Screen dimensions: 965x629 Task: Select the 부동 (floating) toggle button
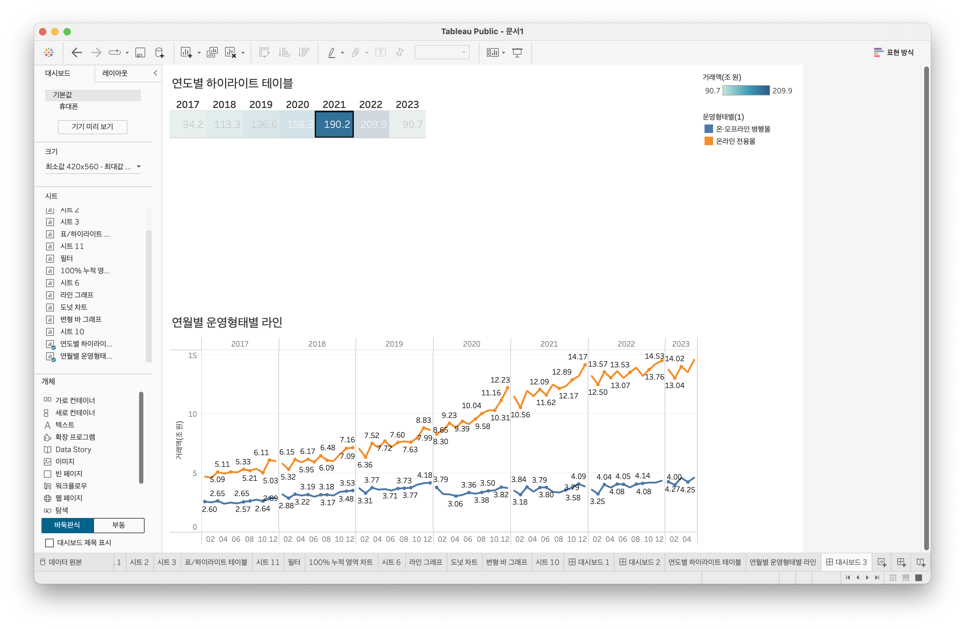click(x=119, y=525)
